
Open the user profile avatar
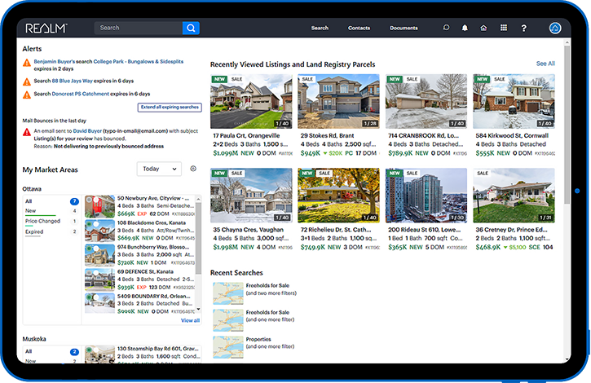coord(555,28)
